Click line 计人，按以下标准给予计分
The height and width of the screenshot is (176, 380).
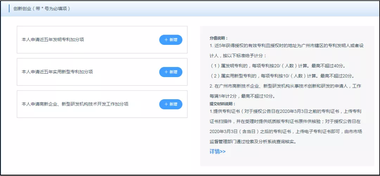click(238, 56)
